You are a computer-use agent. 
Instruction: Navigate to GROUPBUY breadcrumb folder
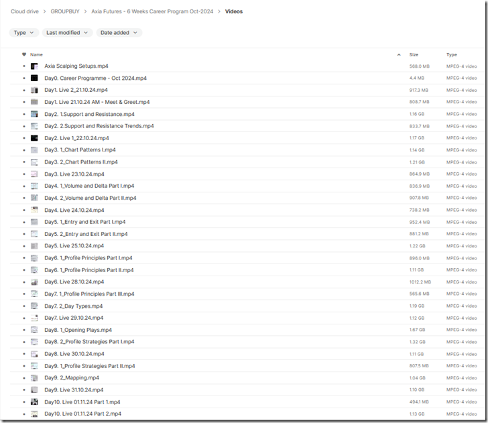[x=65, y=11]
